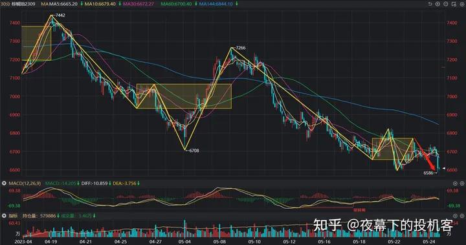
Task: Click the MACD(12,26,9) label
Action: pyautogui.click(x=25, y=184)
